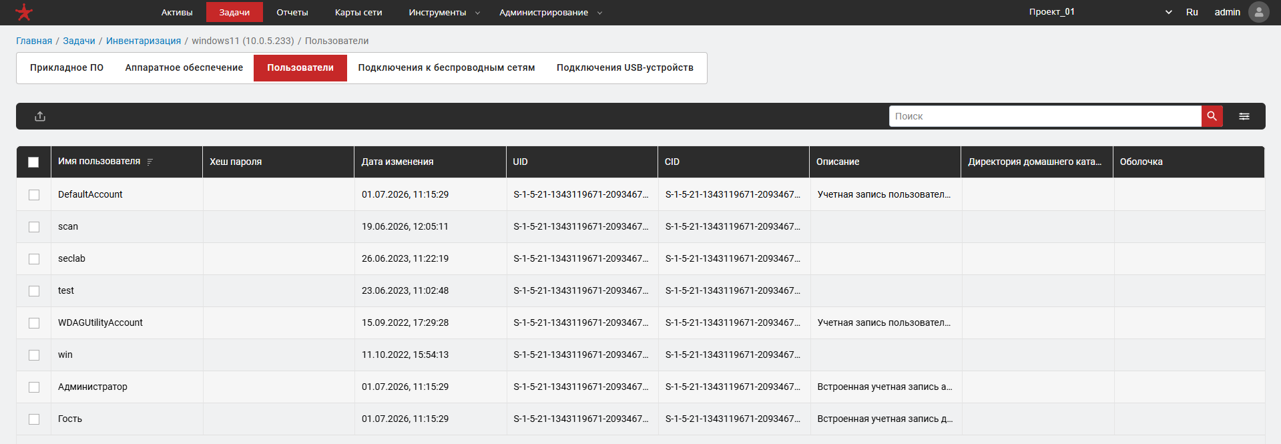Click the admin username label
The width and height of the screenshot is (1281, 444).
click(1227, 12)
